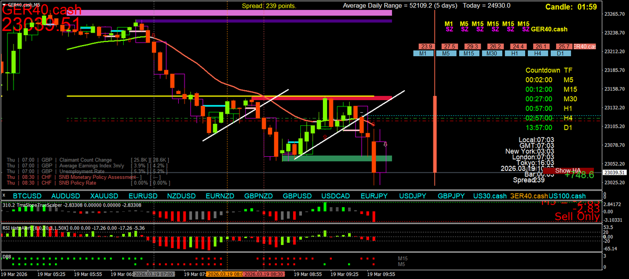Switch chart to USDJPY symbol
This screenshot has height=279, width=629.
(x=413, y=196)
